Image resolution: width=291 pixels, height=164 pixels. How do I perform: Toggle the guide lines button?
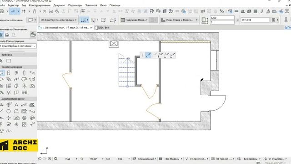13,11
